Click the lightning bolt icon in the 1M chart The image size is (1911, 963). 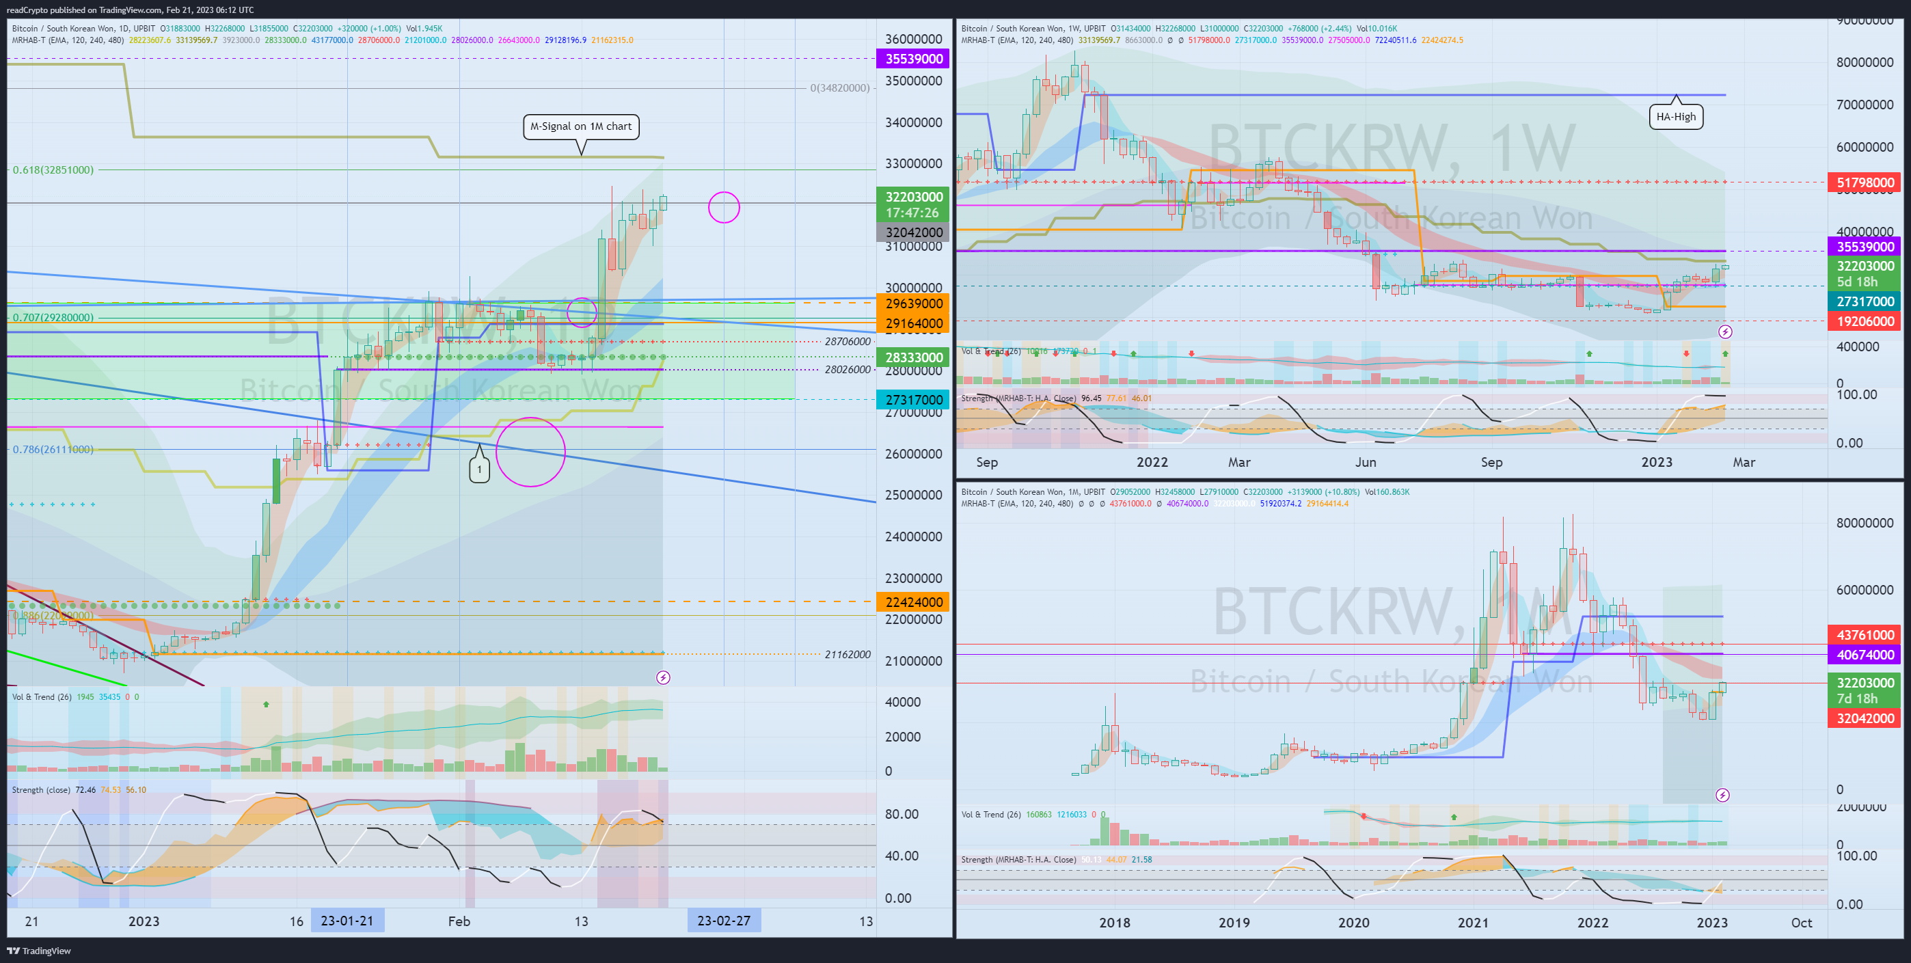pyautogui.click(x=1722, y=796)
